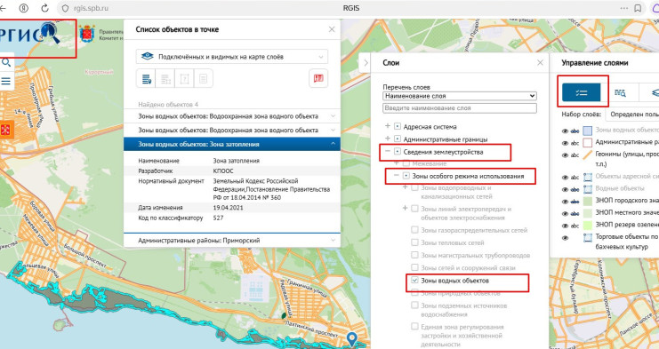This screenshot has width=659, height=349.
Task: Check the 'Зоны тепловых сетей' checkbox
Action: tap(414, 242)
